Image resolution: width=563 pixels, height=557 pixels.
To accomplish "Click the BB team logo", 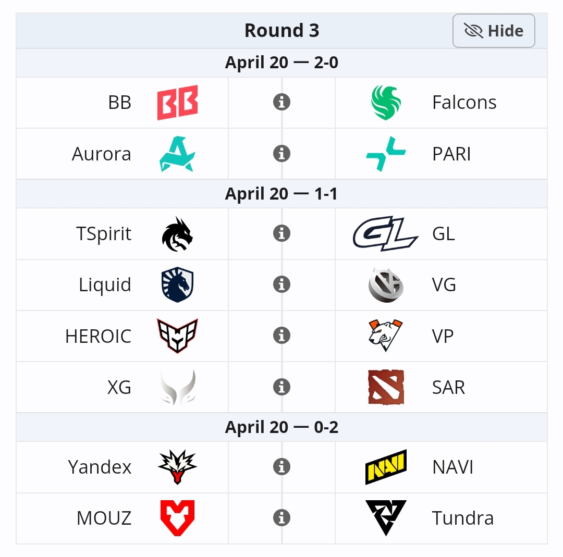I will coord(177,103).
